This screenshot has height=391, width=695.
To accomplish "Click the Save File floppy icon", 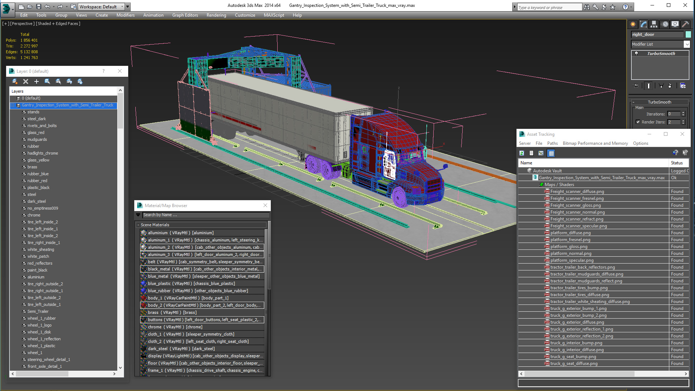I will point(38,7).
